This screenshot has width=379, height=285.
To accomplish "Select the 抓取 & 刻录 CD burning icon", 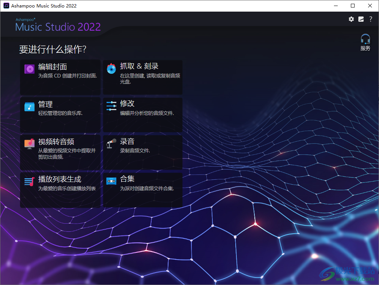I will (111, 69).
